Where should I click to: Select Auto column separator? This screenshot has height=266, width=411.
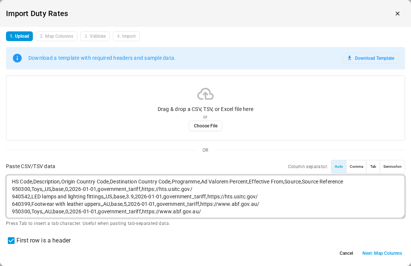[x=339, y=167]
